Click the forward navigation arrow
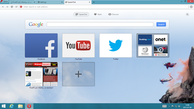Image resolution: width=194 pixels, height=109 pixels. (7, 7)
